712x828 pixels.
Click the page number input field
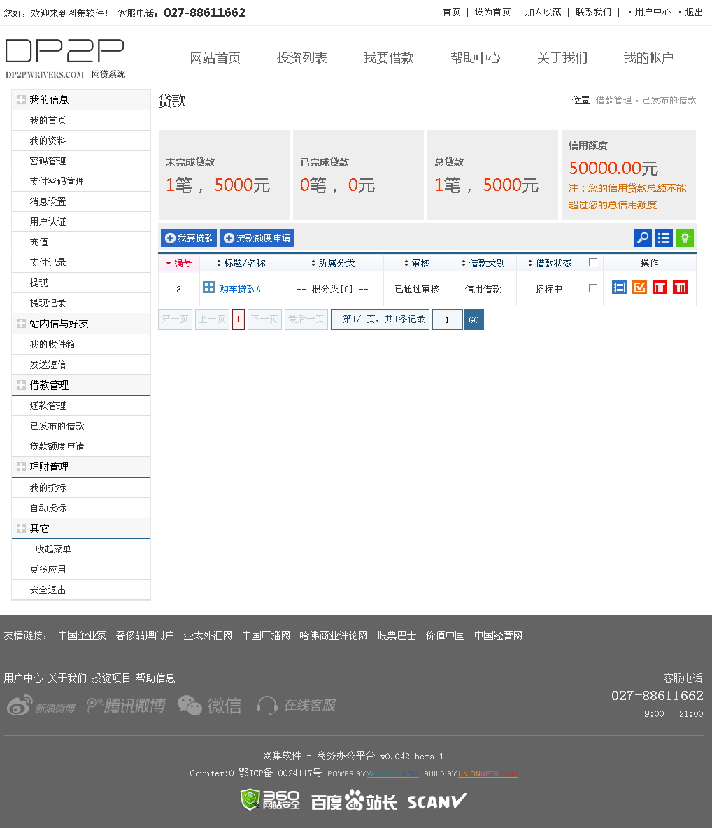click(x=447, y=320)
